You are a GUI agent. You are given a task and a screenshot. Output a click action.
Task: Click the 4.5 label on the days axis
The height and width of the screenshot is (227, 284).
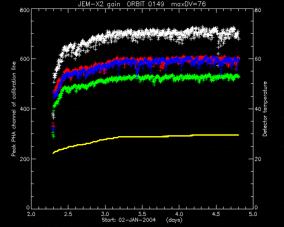[x=216, y=214]
